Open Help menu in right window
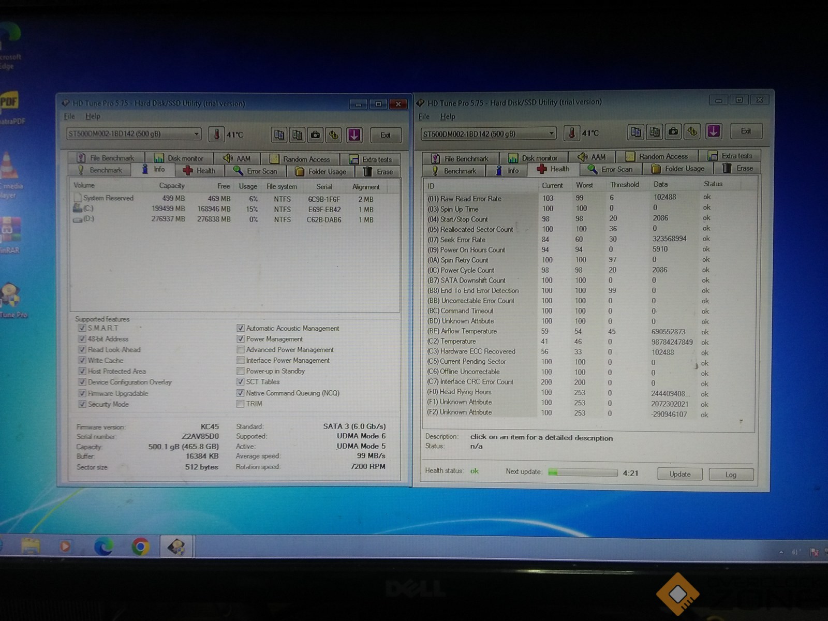 [x=448, y=116]
